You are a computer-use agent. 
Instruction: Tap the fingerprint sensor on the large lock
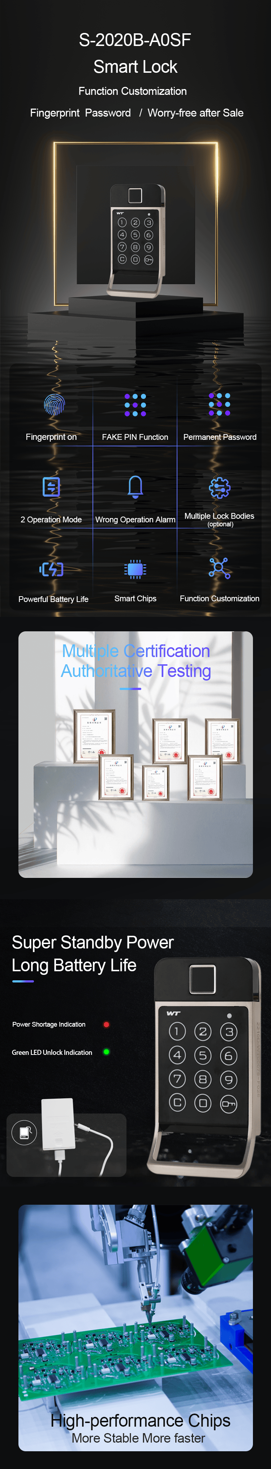[202, 979]
